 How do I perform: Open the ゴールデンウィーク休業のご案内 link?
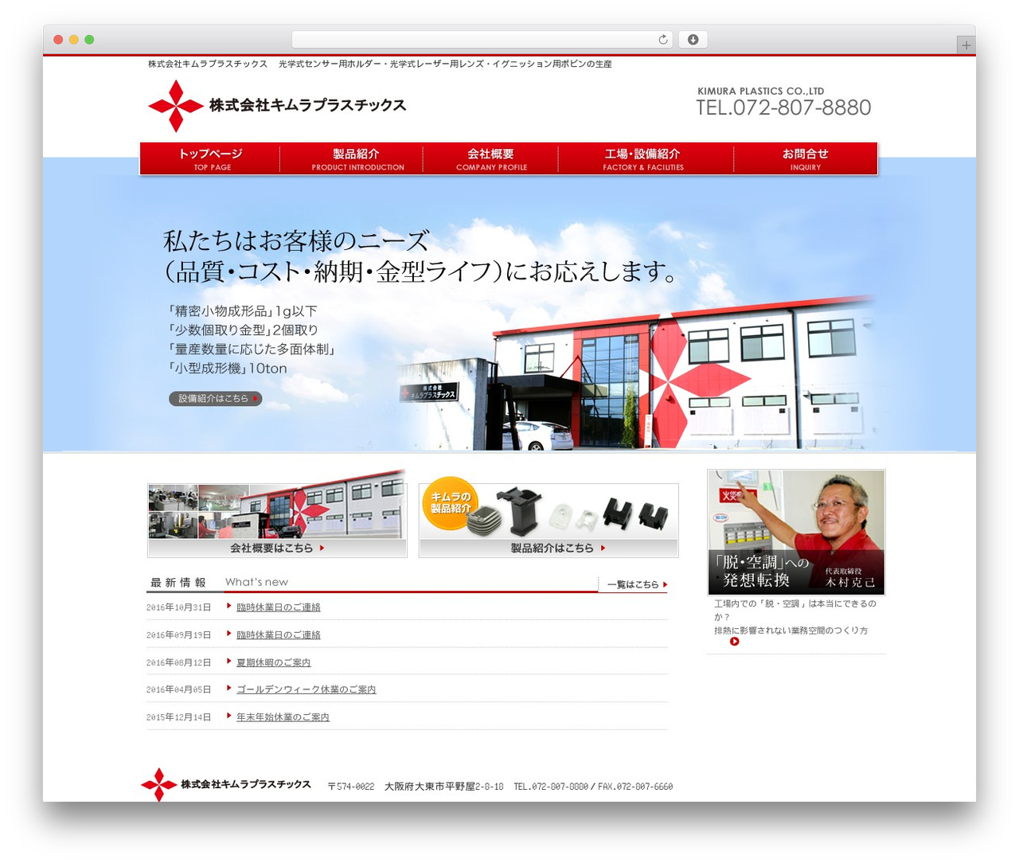pyautogui.click(x=306, y=689)
